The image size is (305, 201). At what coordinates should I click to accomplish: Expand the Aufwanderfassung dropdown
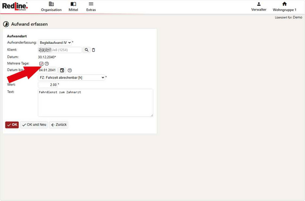pyautogui.click(x=55, y=43)
